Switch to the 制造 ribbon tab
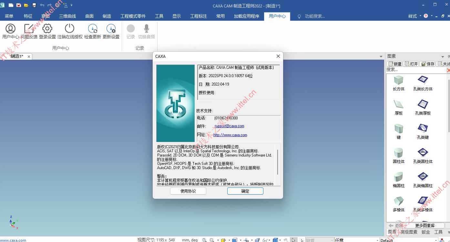Screen dimensions: 450x242 coord(107,16)
